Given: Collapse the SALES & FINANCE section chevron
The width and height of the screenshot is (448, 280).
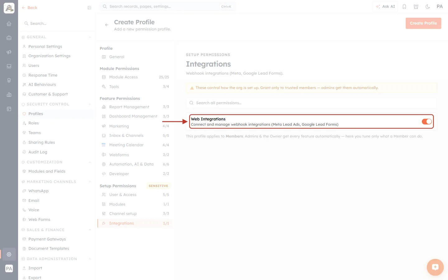Looking at the screenshot, I should pyautogui.click(x=90, y=230).
